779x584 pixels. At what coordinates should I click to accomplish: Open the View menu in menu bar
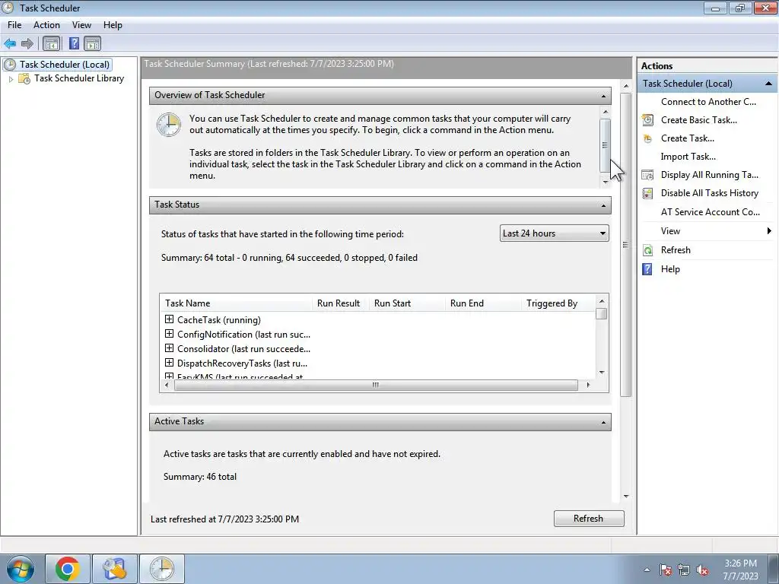coord(81,25)
